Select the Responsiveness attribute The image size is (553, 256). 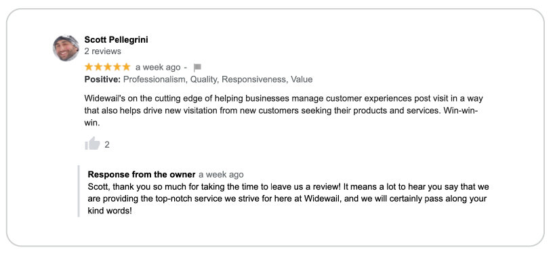point(253,79)
